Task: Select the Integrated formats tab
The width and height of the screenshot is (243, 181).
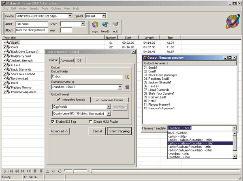Action: click(71, 100)
